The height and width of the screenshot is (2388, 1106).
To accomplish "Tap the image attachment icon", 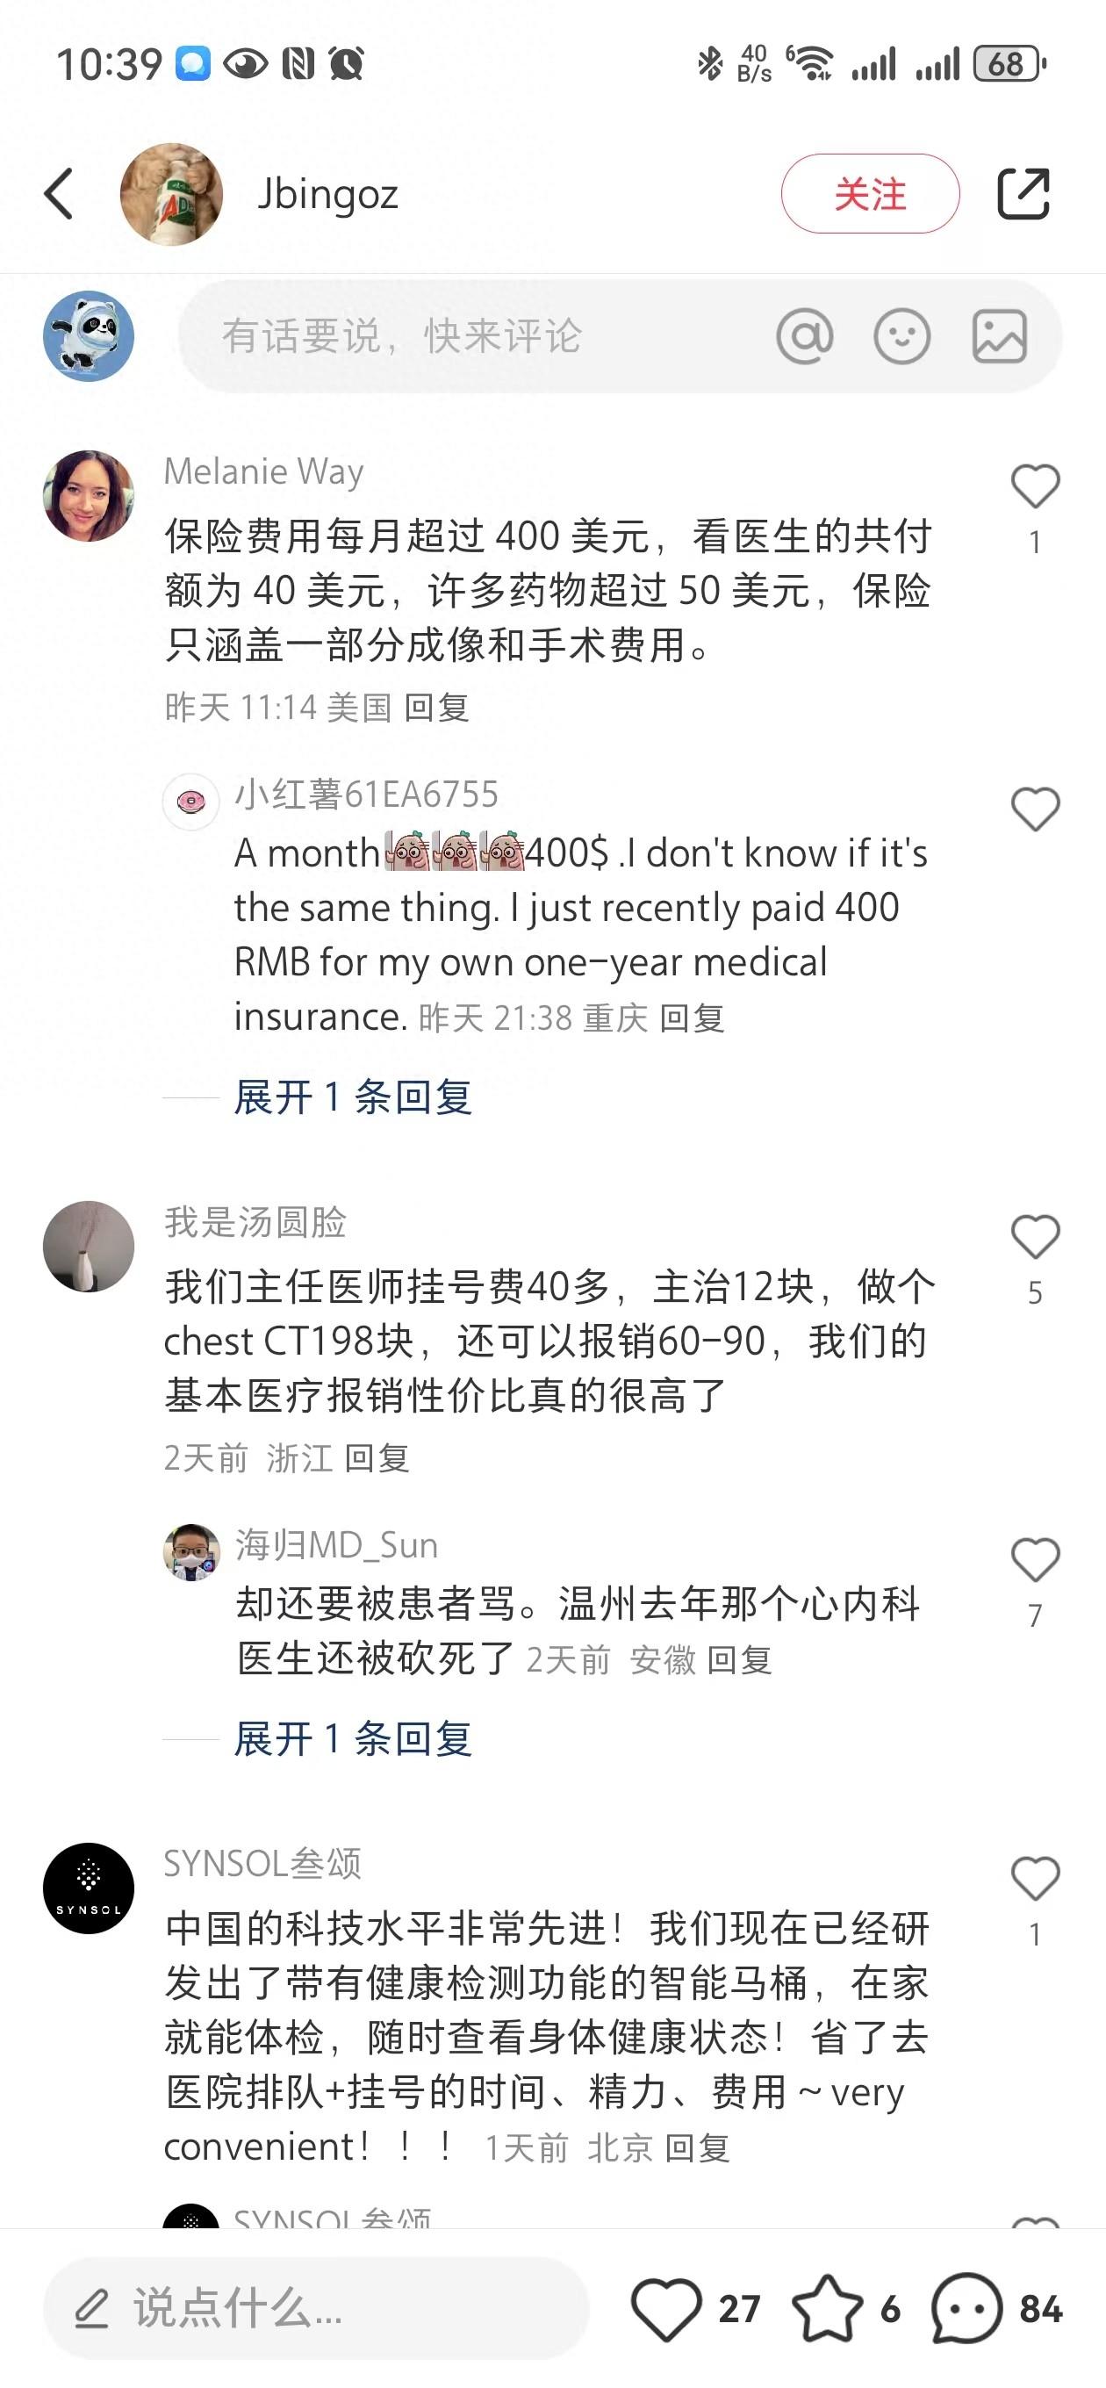I will [1000, 335].
